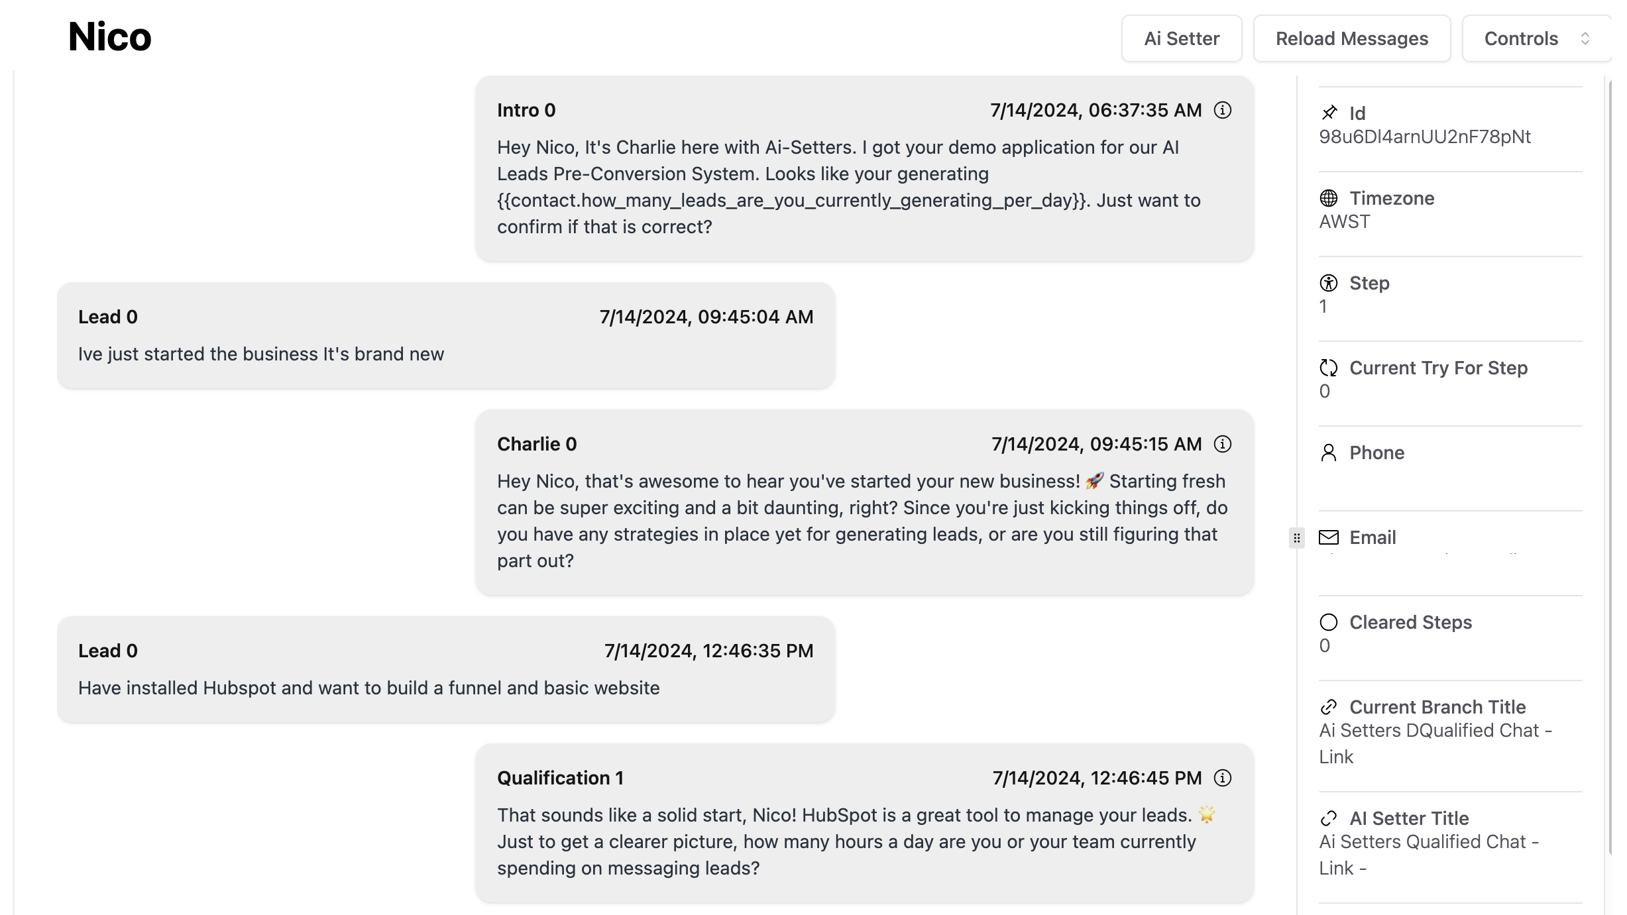Click the envelope icon beside Email
The height and width of the screenshot is (915, 1627).
1329,537
